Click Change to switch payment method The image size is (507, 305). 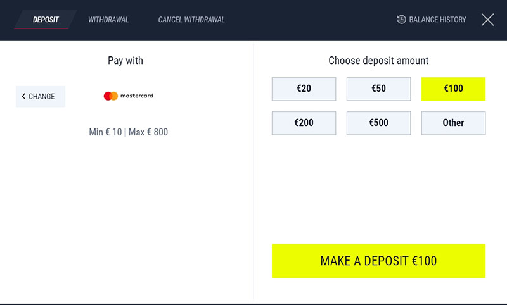[x=41, y=97]
